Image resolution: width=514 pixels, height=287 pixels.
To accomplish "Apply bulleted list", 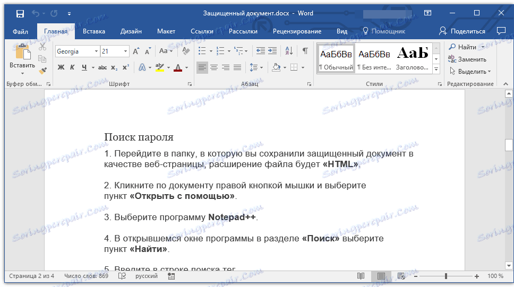I will click(202, 51).
